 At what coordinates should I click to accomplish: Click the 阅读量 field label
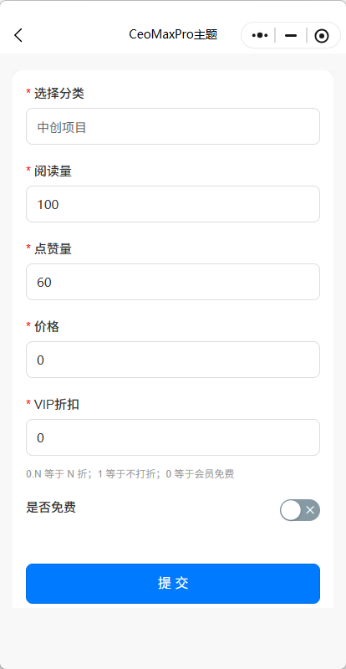point(53,171)
